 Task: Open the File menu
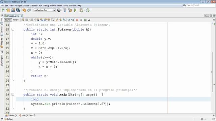click(x=2, y=6)
